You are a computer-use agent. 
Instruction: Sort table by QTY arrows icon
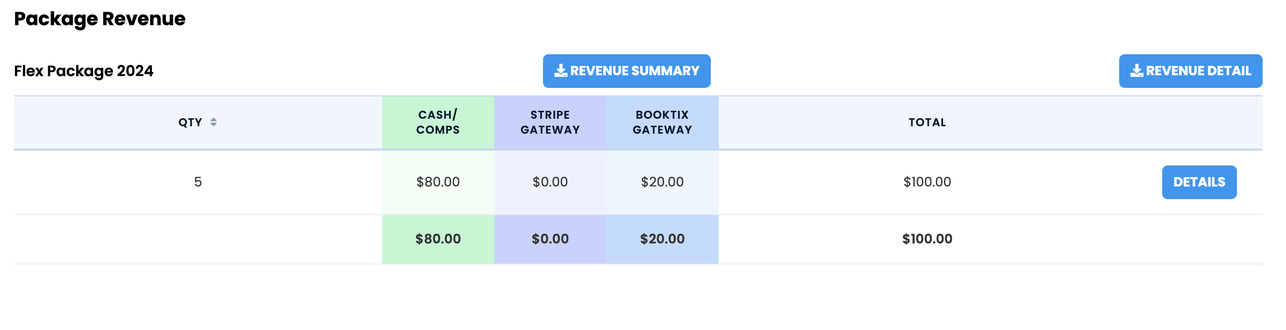pyautogui.click(x=213, y=122)
